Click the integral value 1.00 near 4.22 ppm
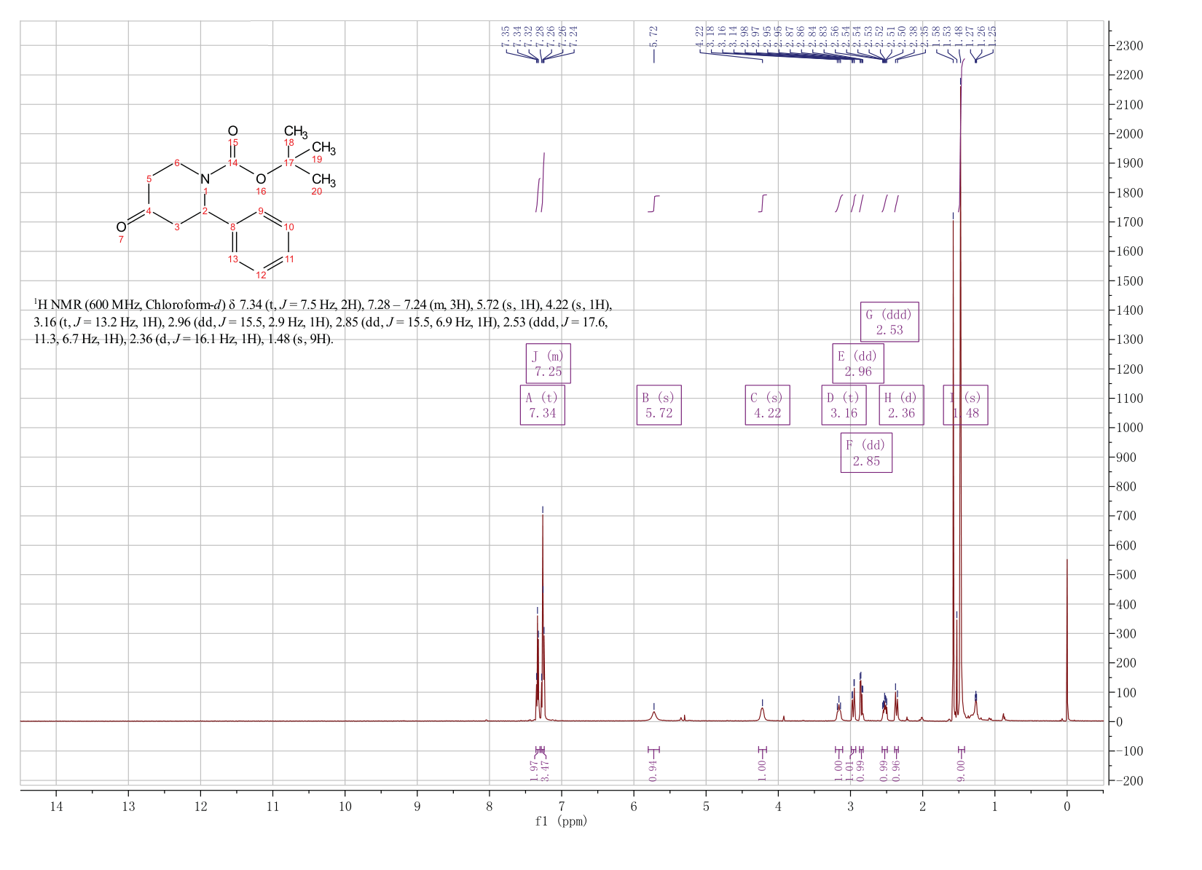The image size is (1202, 870). coord(762,770)
